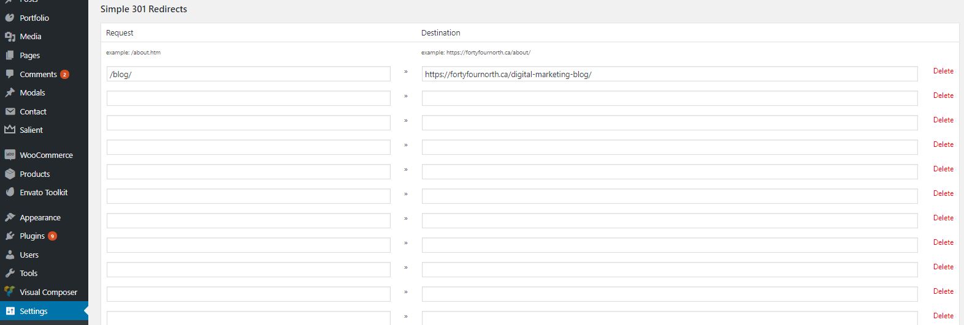Open the Settings menu item
964x325 pixels.
coord(44,311)
